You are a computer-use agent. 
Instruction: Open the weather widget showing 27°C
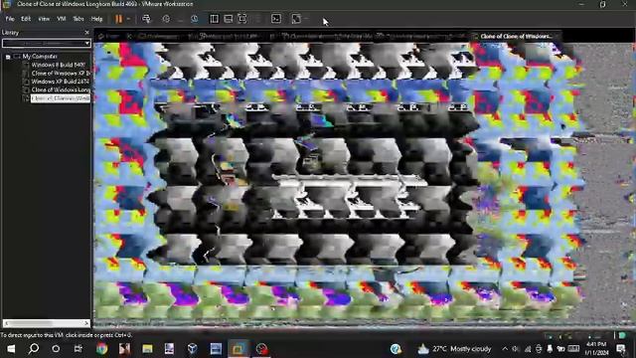(x=454, y=349)
